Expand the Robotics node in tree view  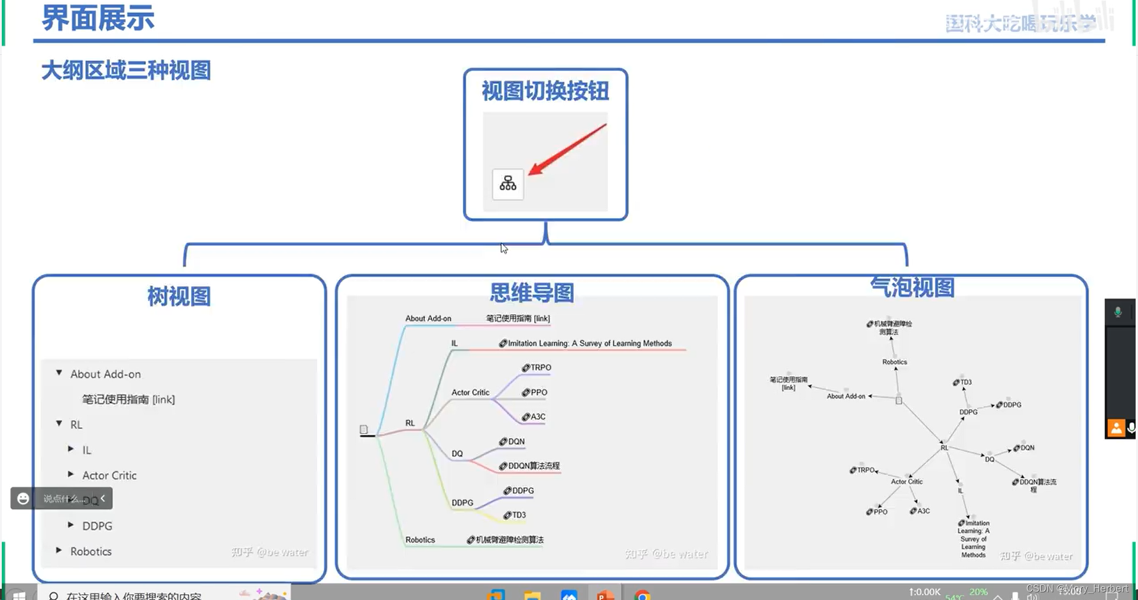[59, 550]
